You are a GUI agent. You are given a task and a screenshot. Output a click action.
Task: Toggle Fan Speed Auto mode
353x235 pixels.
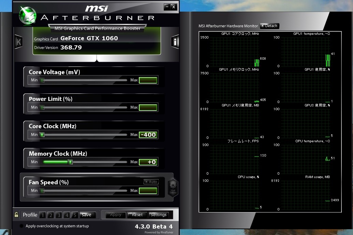tap(151, 182)
